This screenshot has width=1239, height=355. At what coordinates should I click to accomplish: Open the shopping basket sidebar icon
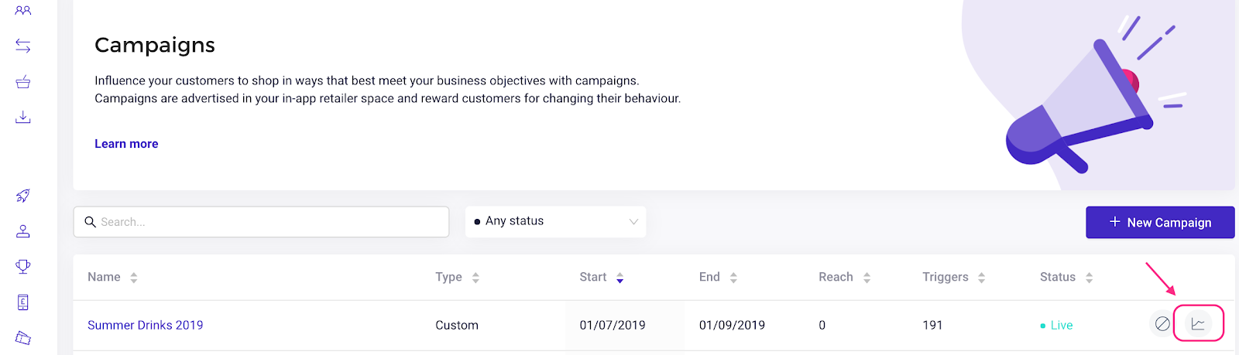coord(23,82)
